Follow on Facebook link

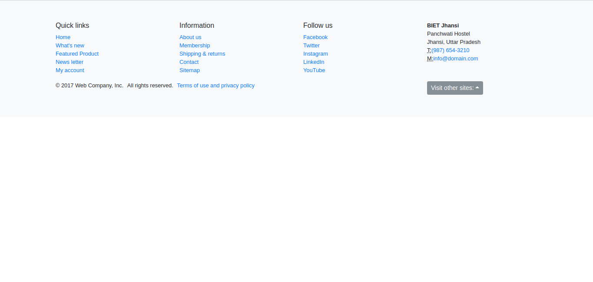pos(315,37)
